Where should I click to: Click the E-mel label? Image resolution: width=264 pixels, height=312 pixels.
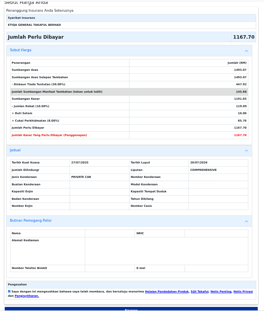click(141, 268)
